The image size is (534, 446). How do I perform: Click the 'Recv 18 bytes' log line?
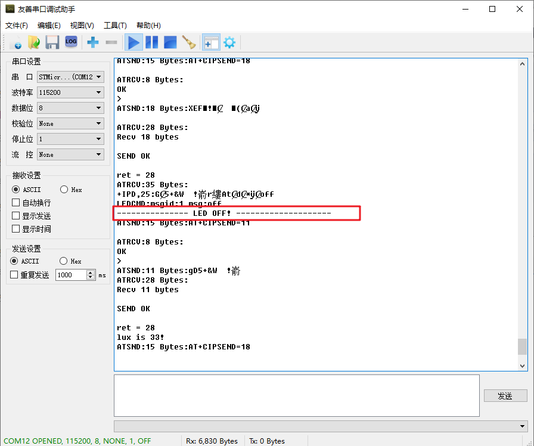coord(148,137)
